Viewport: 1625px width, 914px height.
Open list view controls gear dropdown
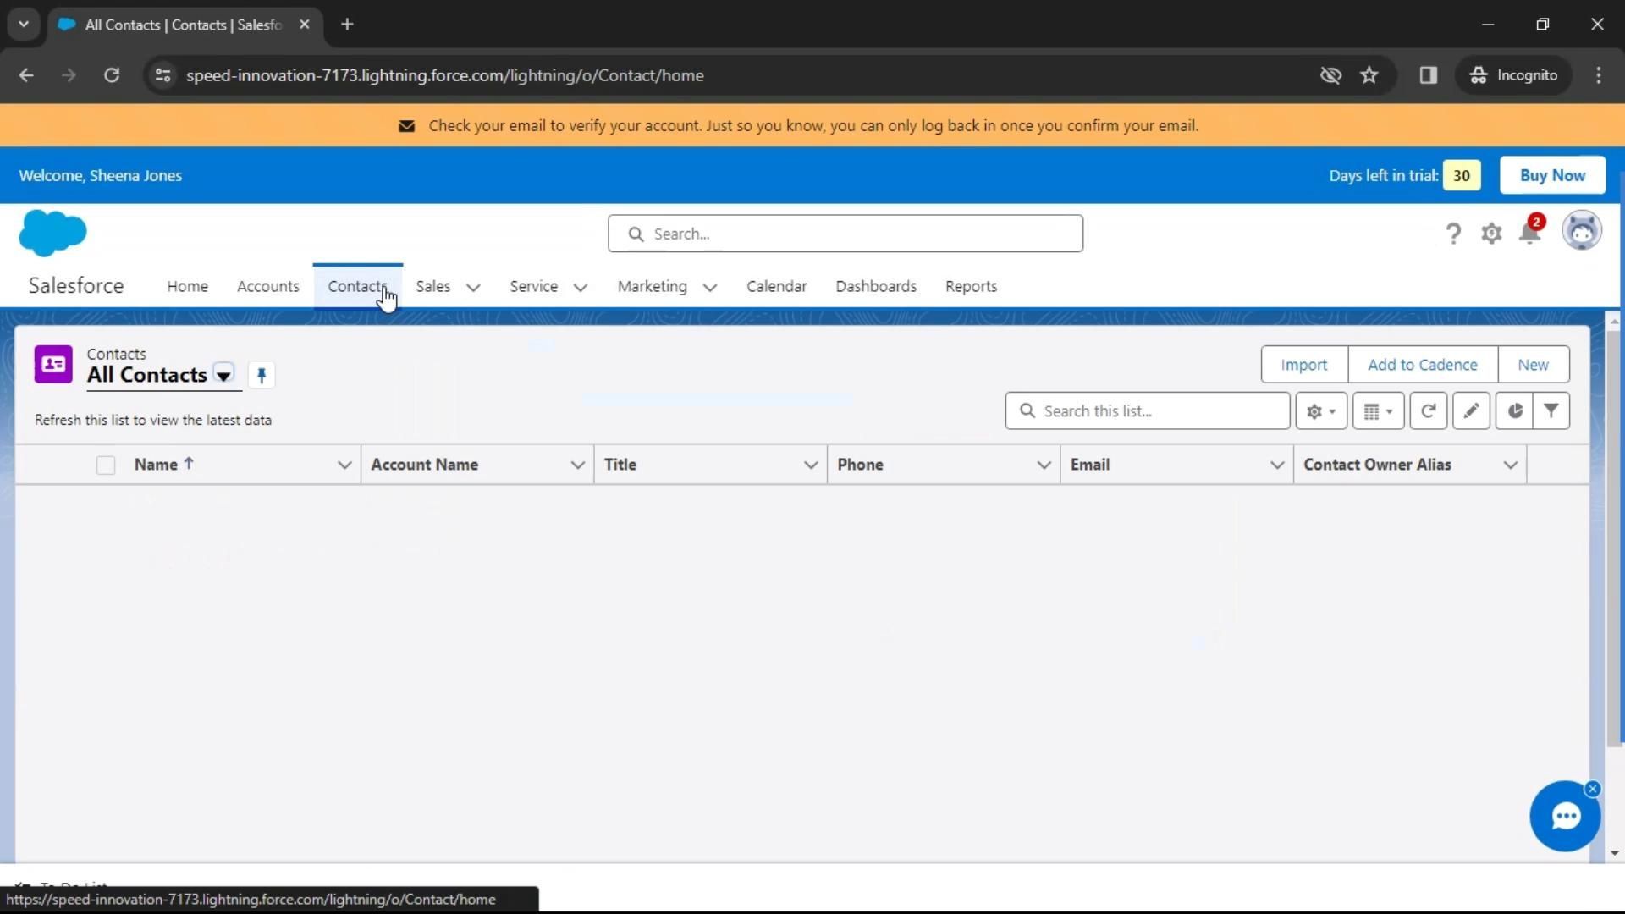coord(1320,411)
